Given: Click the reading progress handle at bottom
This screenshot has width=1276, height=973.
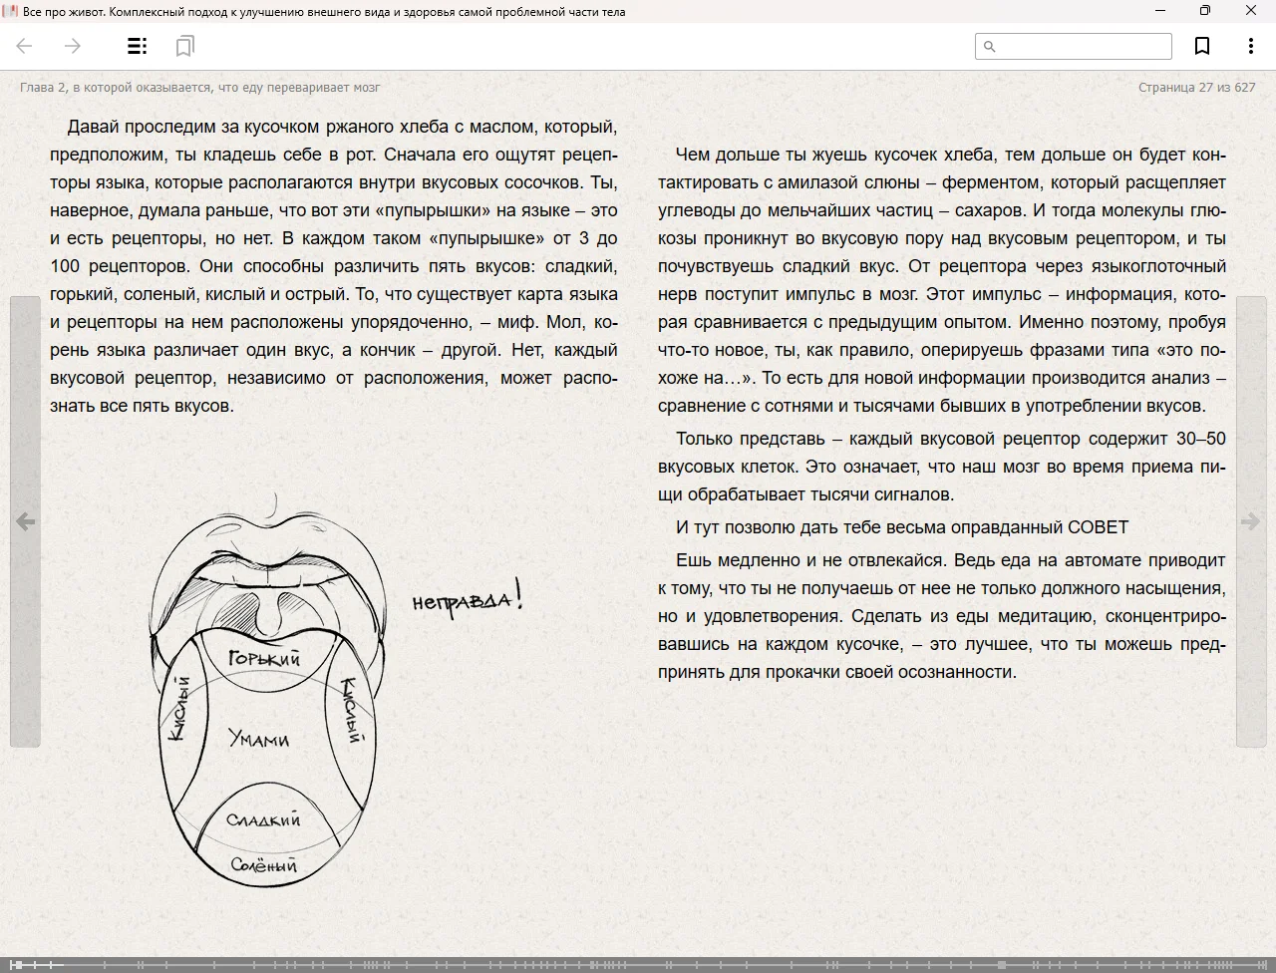Looking at the screenshot, I should (36, 964).
